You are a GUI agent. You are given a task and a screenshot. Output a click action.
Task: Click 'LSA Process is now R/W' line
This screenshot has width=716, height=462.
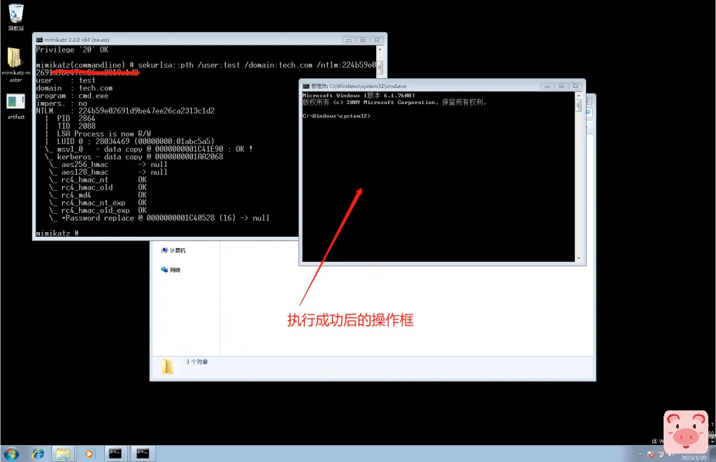tap(103, 134)
